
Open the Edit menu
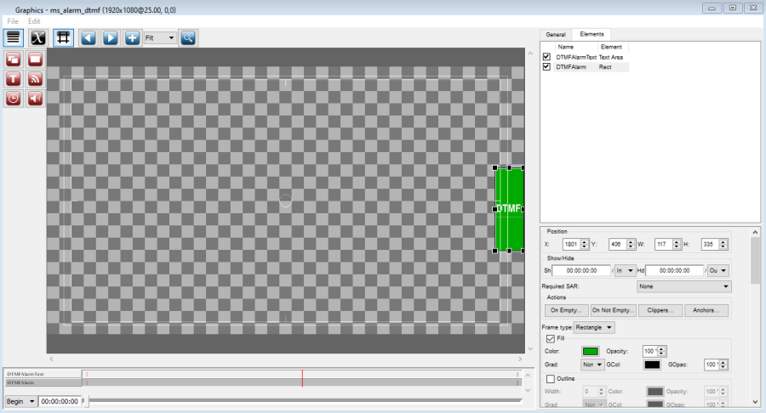point(34,21)
